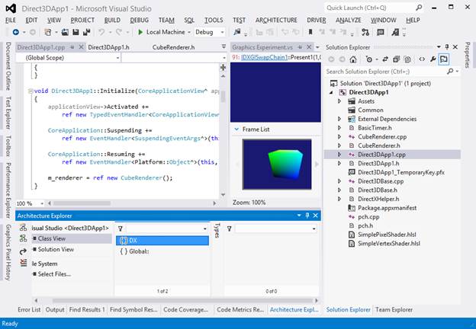Expand the External Dependencies node
476x329 pixels.
339,119
